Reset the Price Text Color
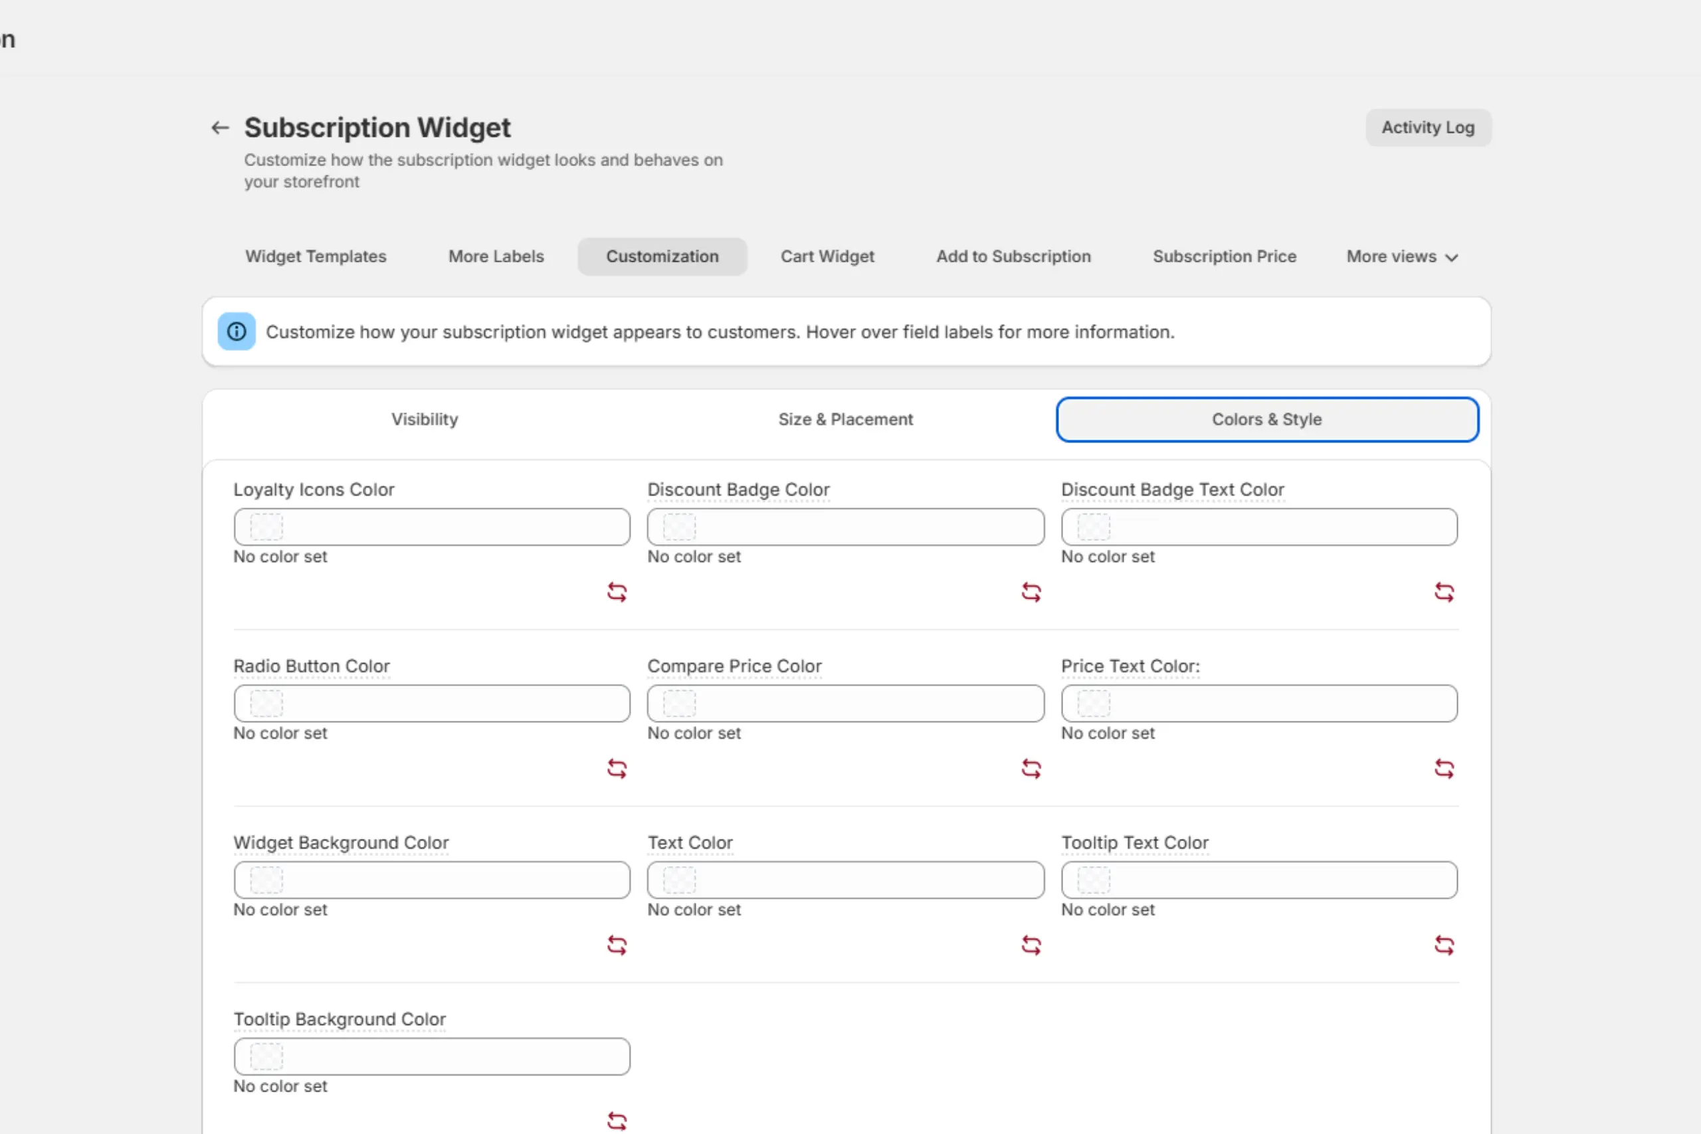1701x1134 pixels. point(1445,769)
